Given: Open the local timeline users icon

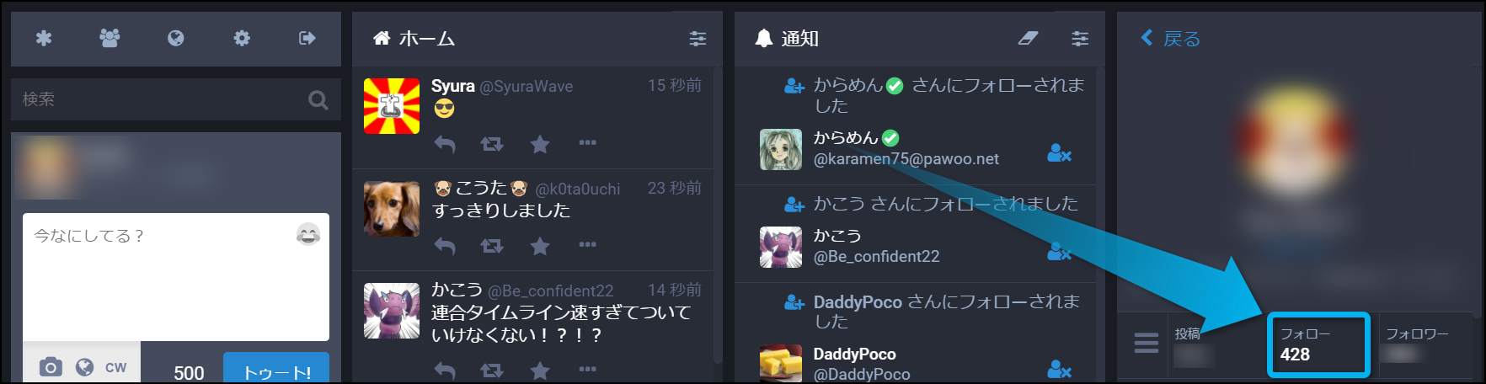Looking at the screenshot, I should click(x=110, y=38).
